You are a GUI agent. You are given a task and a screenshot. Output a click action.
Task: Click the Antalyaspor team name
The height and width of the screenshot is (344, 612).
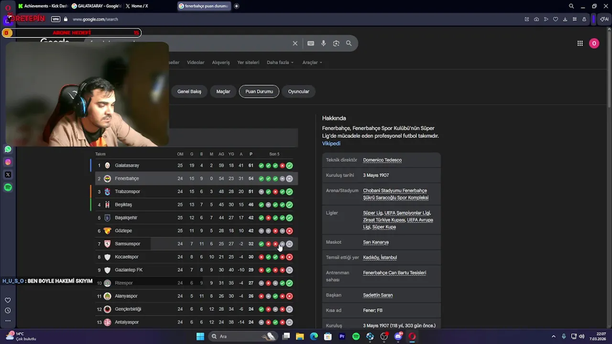click(127, 322)
